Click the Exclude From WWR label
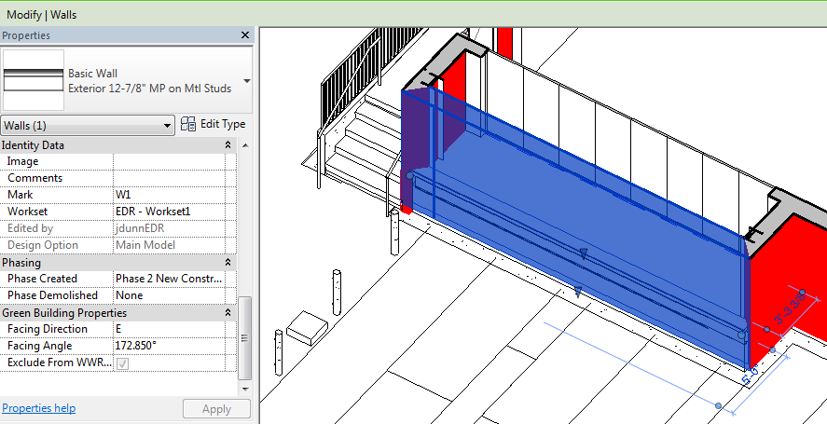Screen dimensions: 827x424 [59, 362]
